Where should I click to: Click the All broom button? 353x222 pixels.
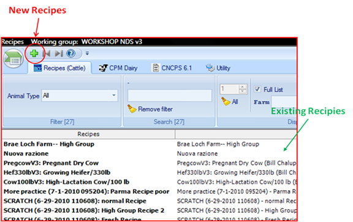230,102
